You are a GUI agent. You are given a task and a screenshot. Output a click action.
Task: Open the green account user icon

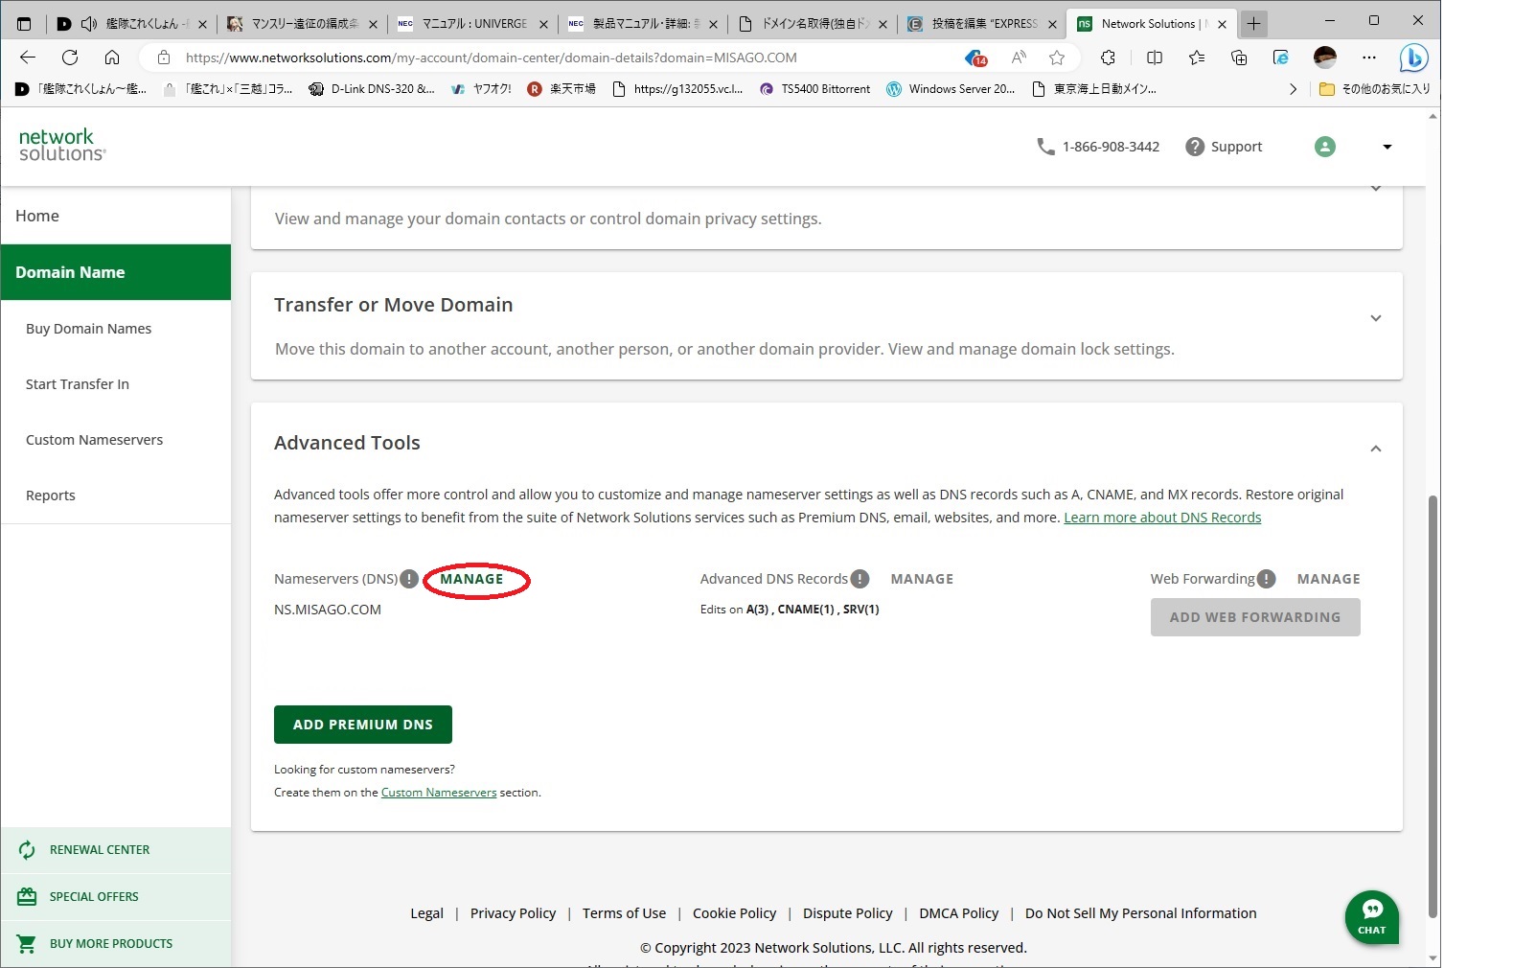coord(1325,147)
